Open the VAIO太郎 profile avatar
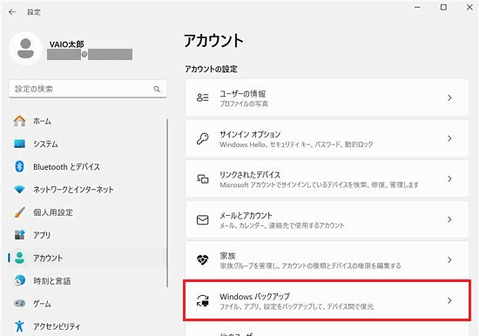The height and width of the screenshot is (336, 479). click(25, 48)
